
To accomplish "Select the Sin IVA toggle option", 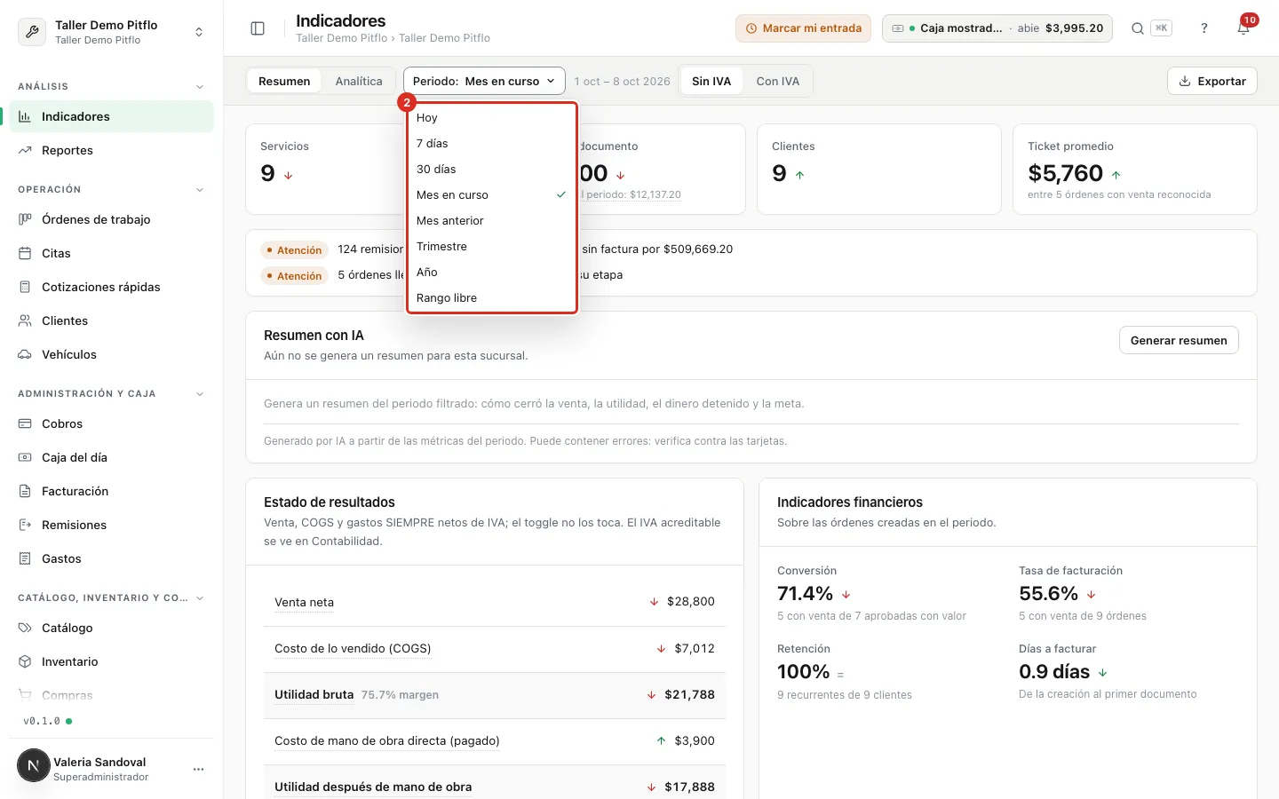I will pyautogui.click(x=711, y=81).
